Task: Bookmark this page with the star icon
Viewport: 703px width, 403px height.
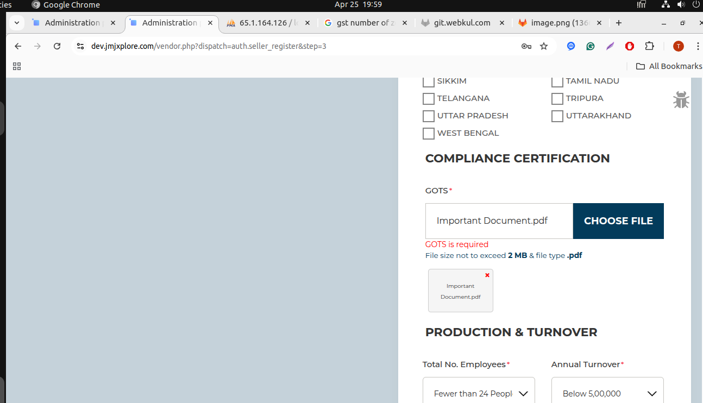Action: click(544, 46)
